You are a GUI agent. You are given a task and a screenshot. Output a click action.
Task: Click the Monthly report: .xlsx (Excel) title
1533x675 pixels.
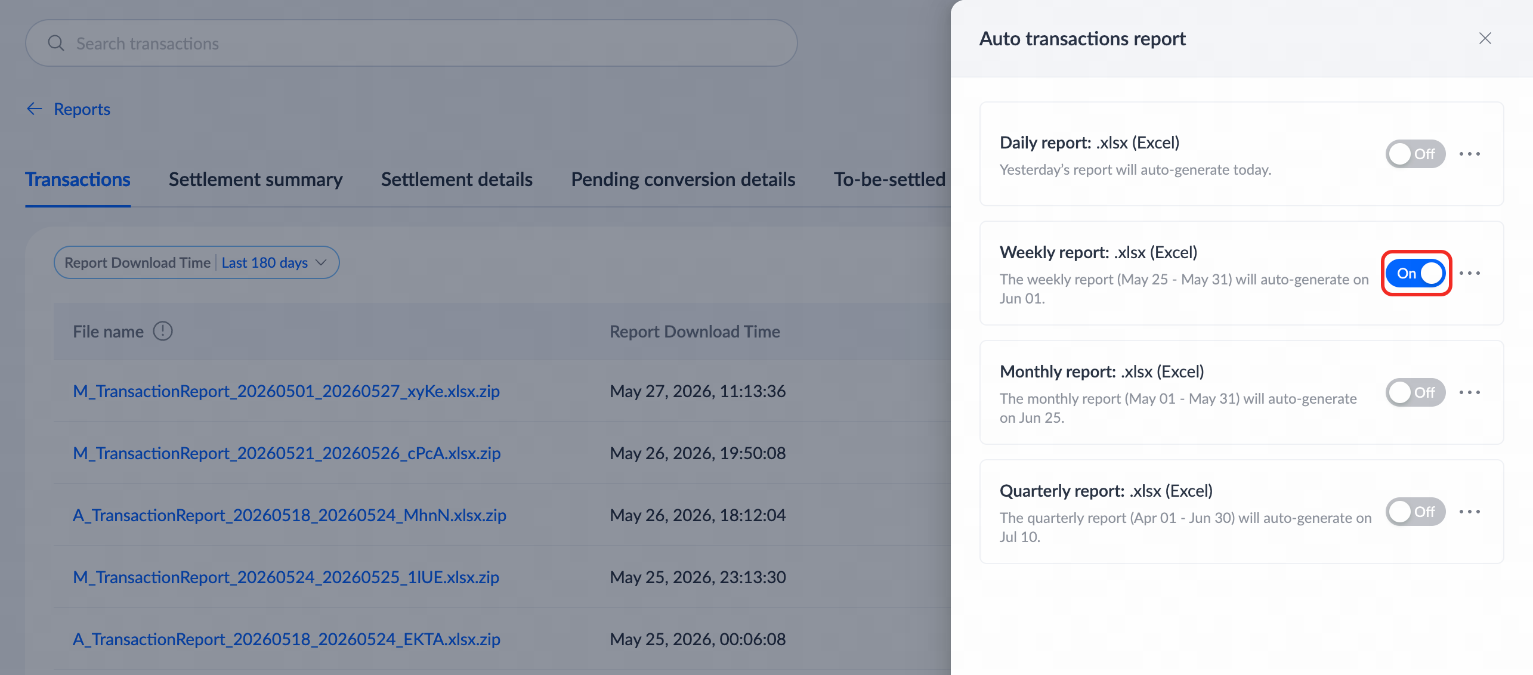[x=1102, y=371]
